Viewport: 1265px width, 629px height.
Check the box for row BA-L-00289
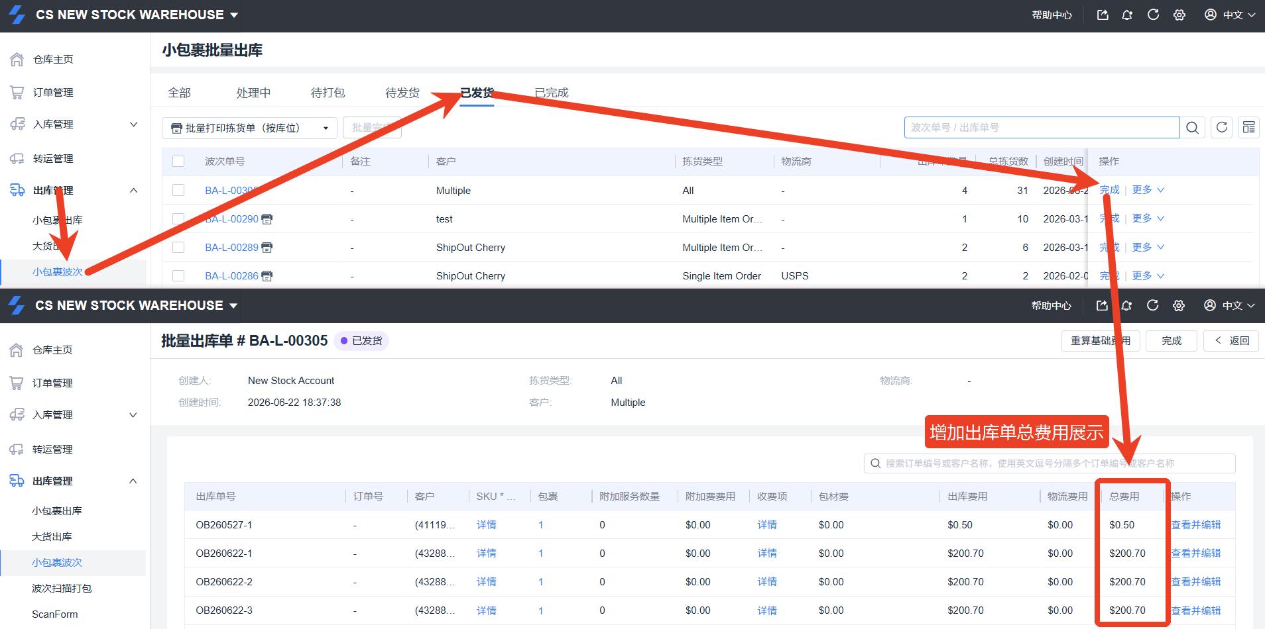tap(178, 248)
